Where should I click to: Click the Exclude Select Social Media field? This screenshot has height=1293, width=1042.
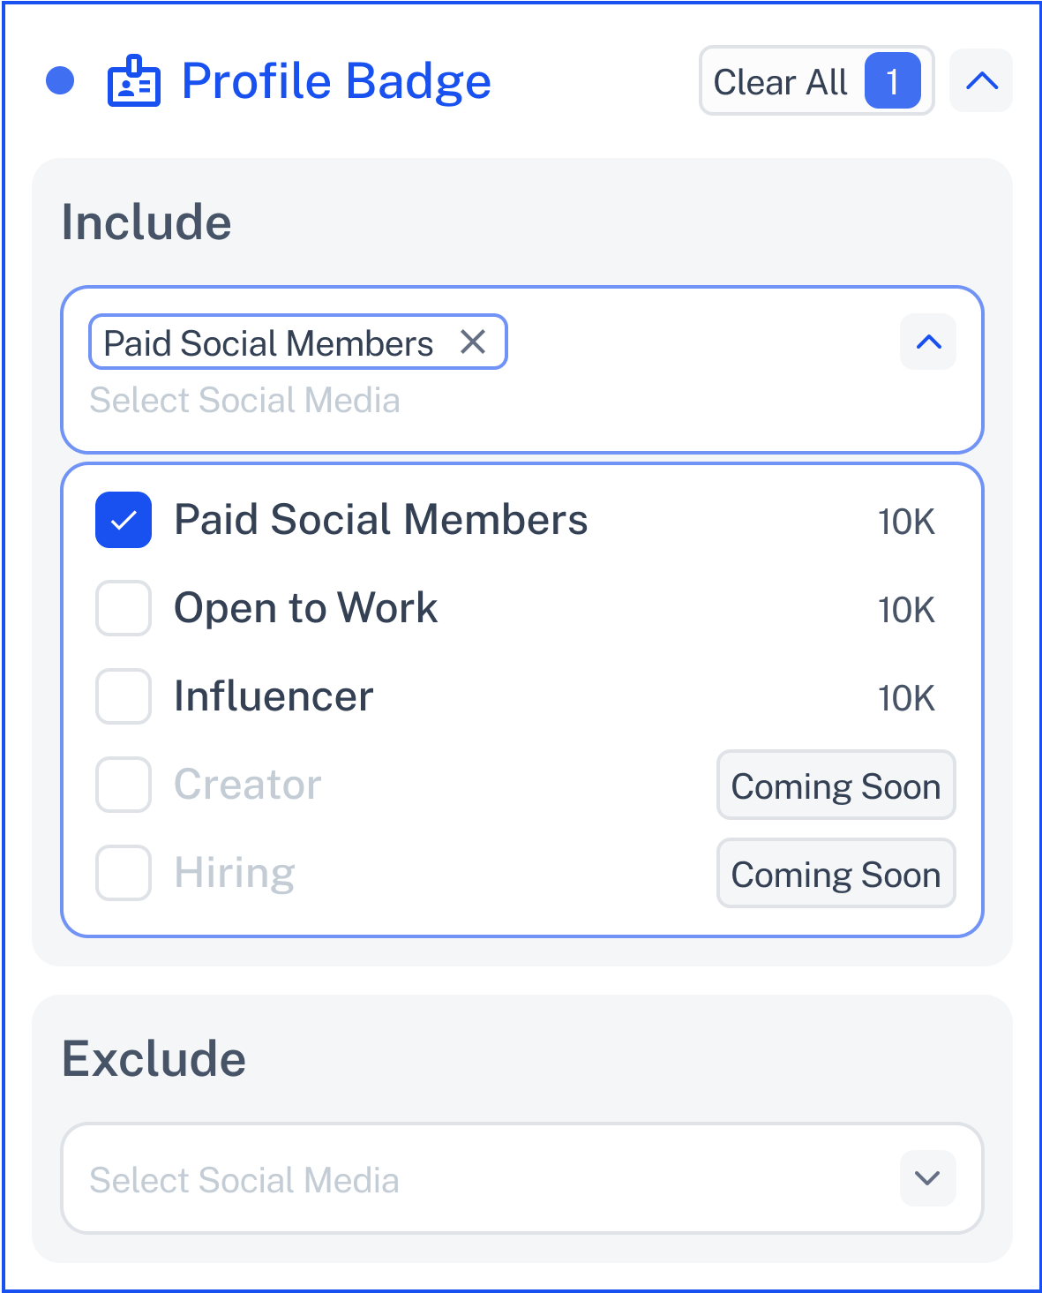click(522, 1177)
